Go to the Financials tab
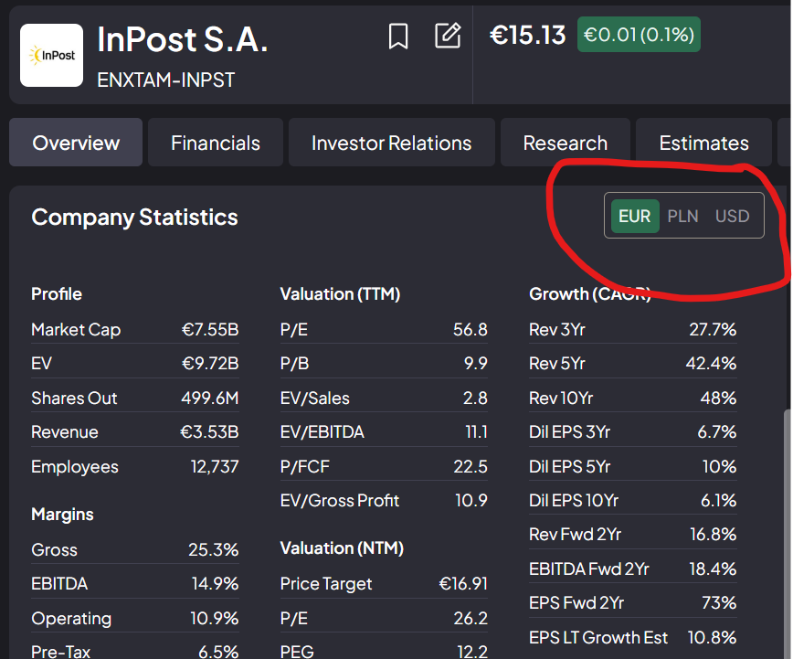The image size is (793, 659). click(216, 143)
